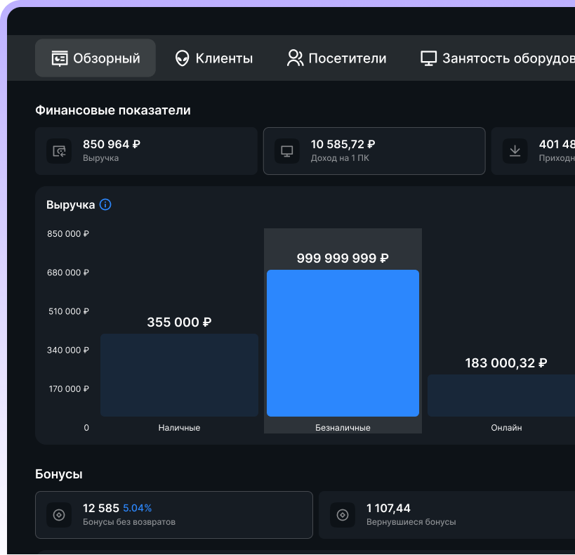This screenshot has height=555, width=575.
Task: Click the monitor icon on Доход на 1 ПК card
Action: click(x=287, y=151)
